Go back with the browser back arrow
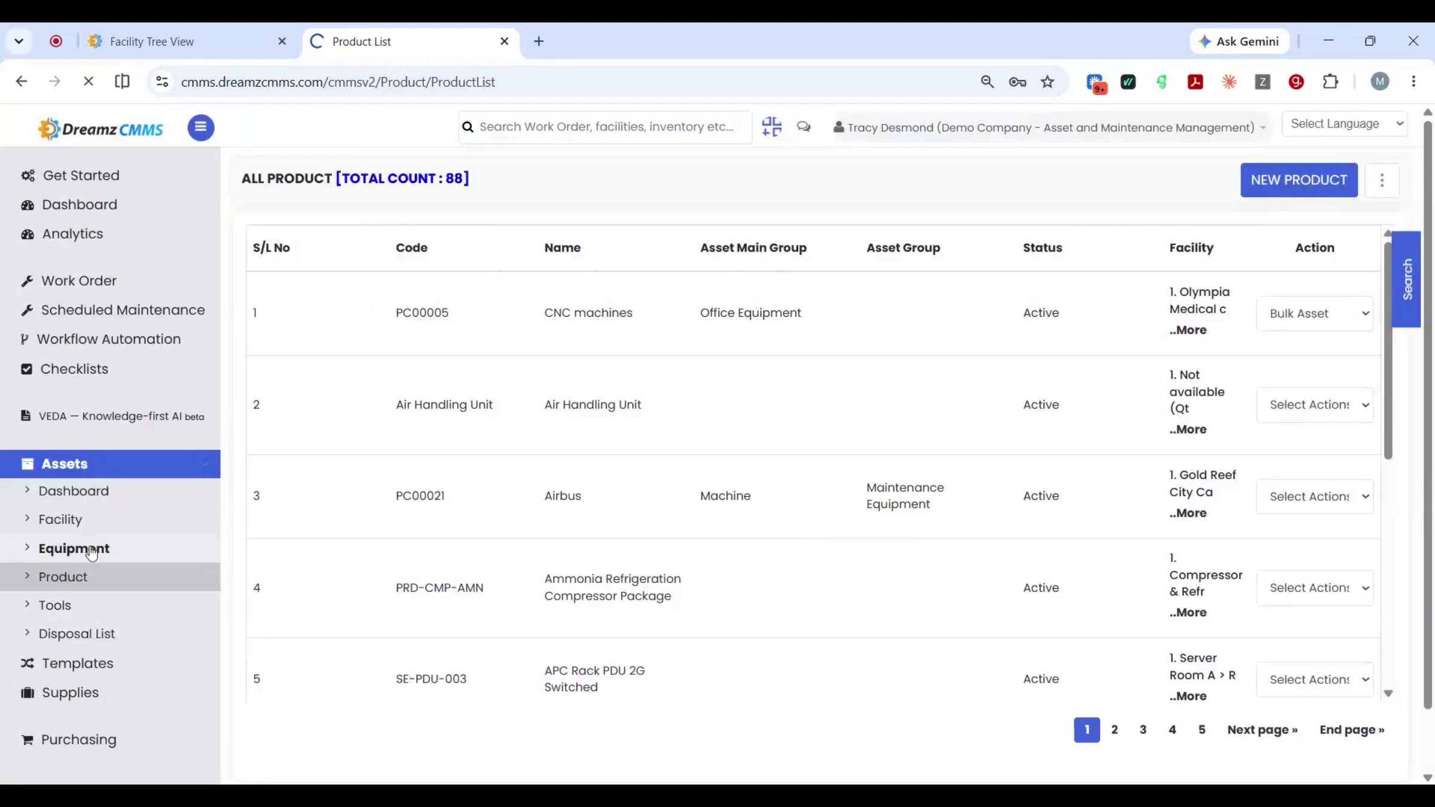Image resolution: width=1435 pixels, height=807 pixels. point(22,81)
